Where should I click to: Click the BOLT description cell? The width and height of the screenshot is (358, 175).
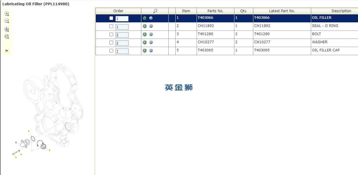(x=334, y=35)
